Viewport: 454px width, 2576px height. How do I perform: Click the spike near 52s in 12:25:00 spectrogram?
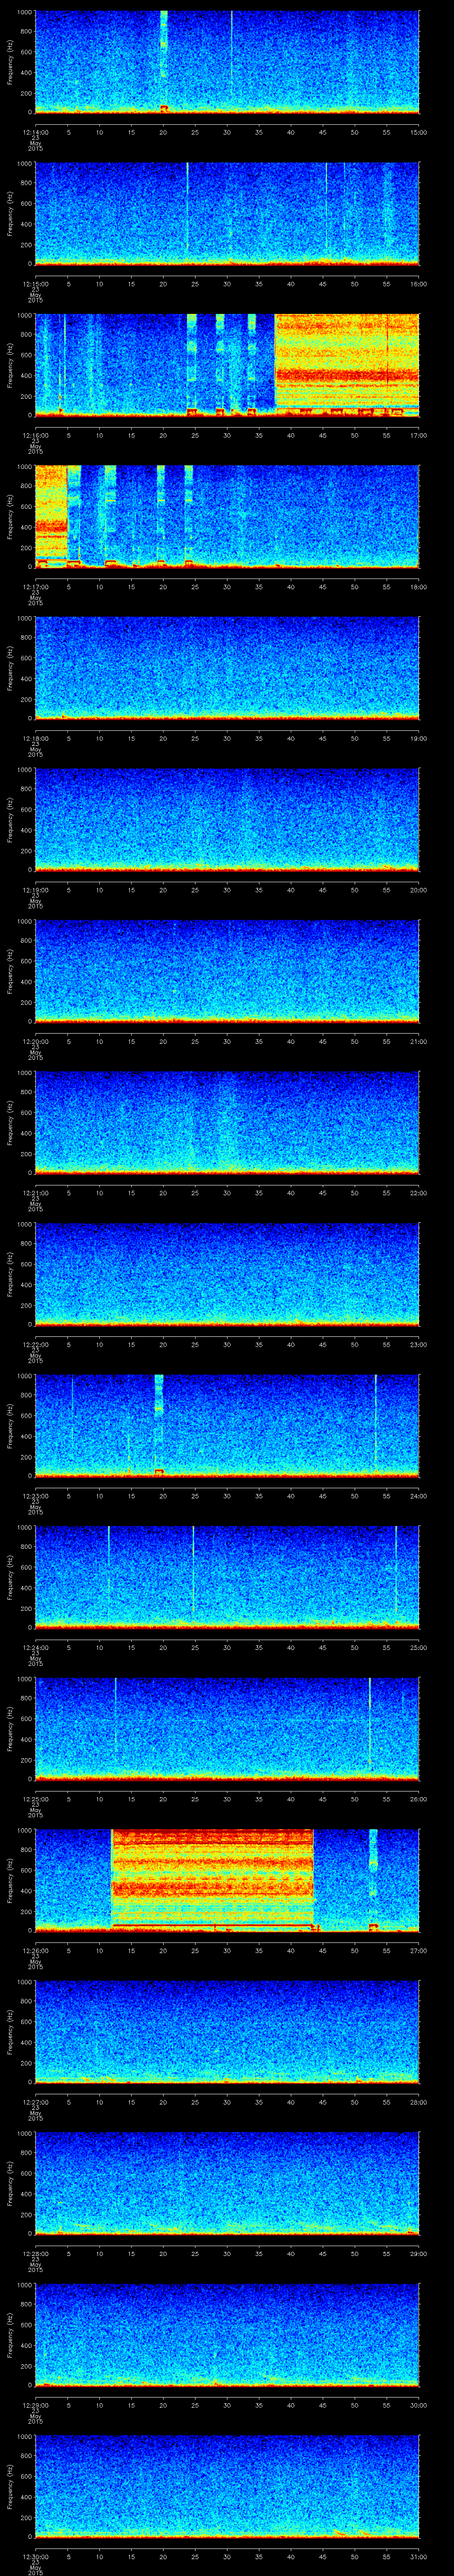[x=369, y=1722]
